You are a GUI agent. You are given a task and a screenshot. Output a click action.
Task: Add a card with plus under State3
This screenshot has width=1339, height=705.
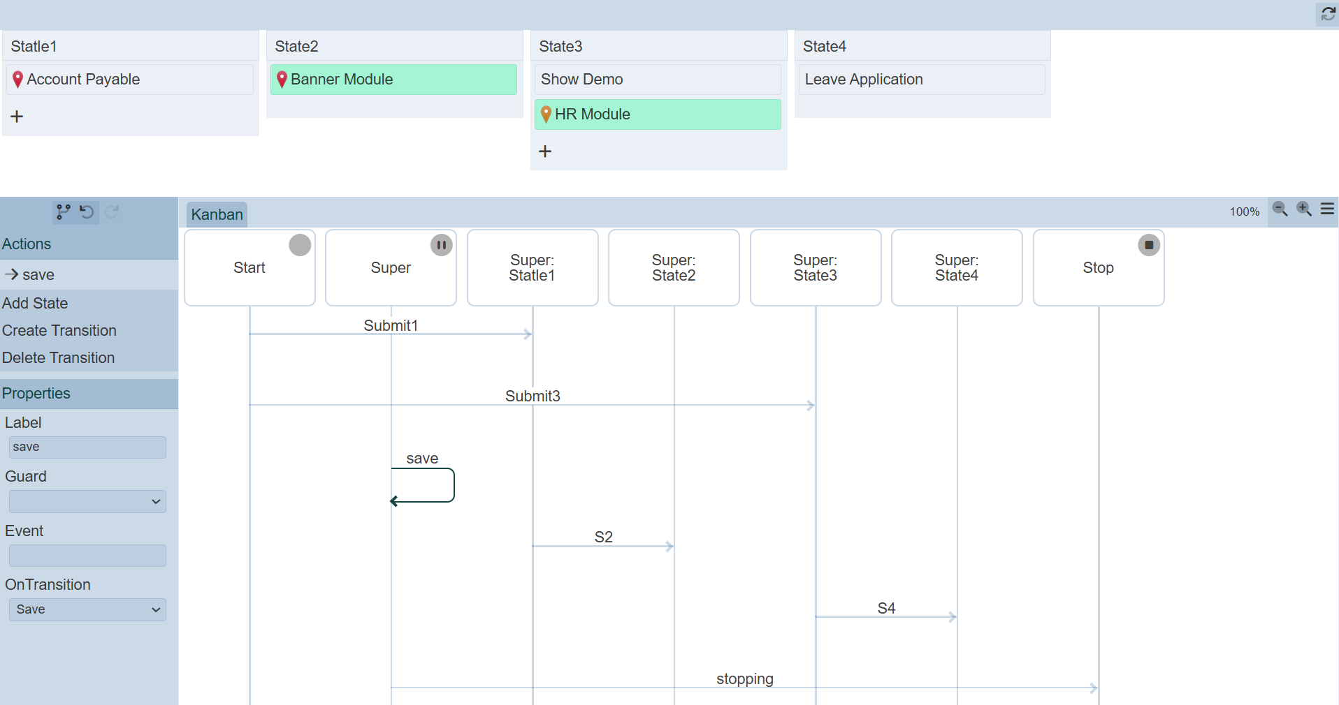pyautogui.click(x=545, y=151)
